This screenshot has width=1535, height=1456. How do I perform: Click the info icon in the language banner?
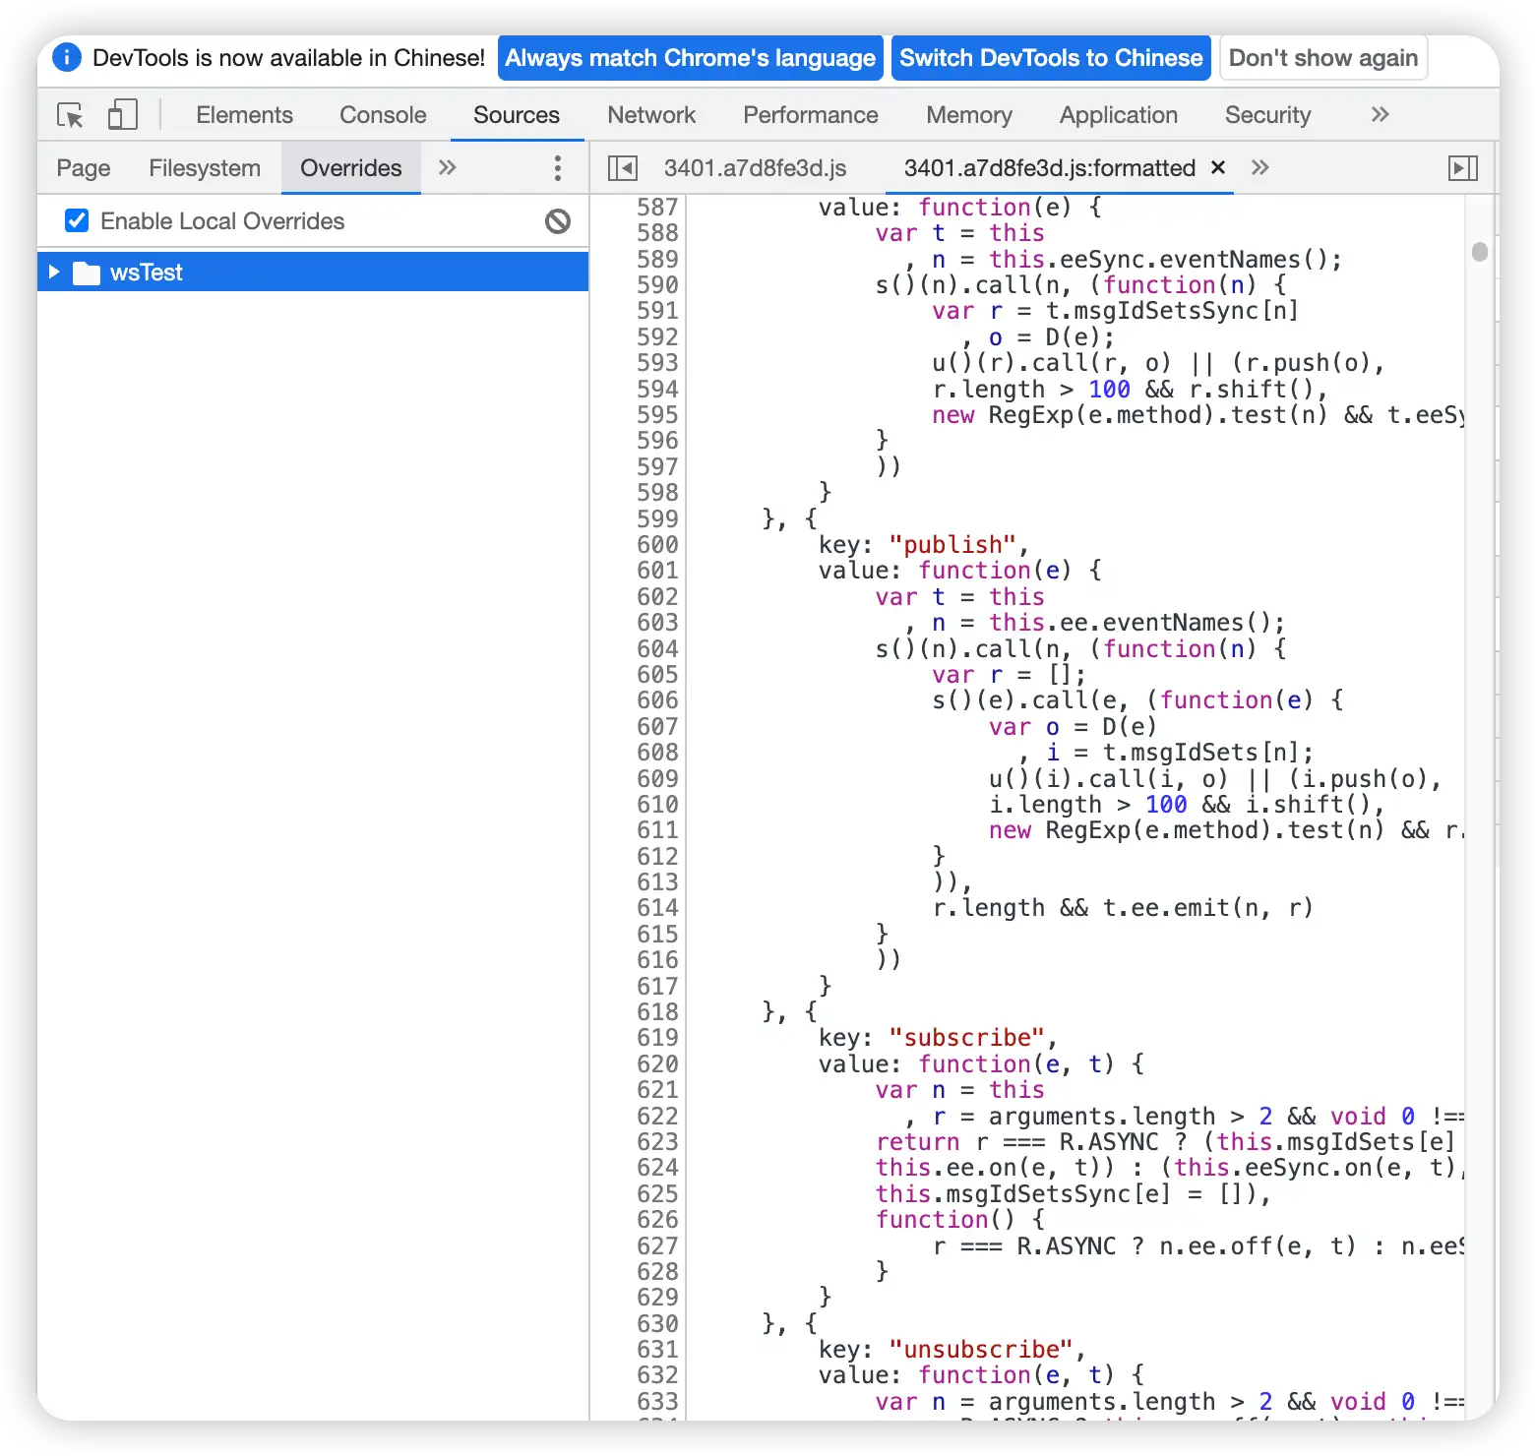point(66,58)
